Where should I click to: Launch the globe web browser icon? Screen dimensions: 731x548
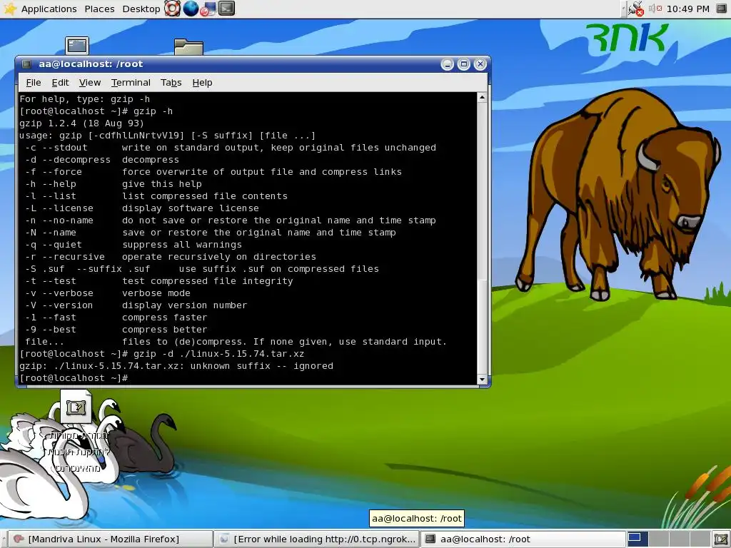pos(191,9)
